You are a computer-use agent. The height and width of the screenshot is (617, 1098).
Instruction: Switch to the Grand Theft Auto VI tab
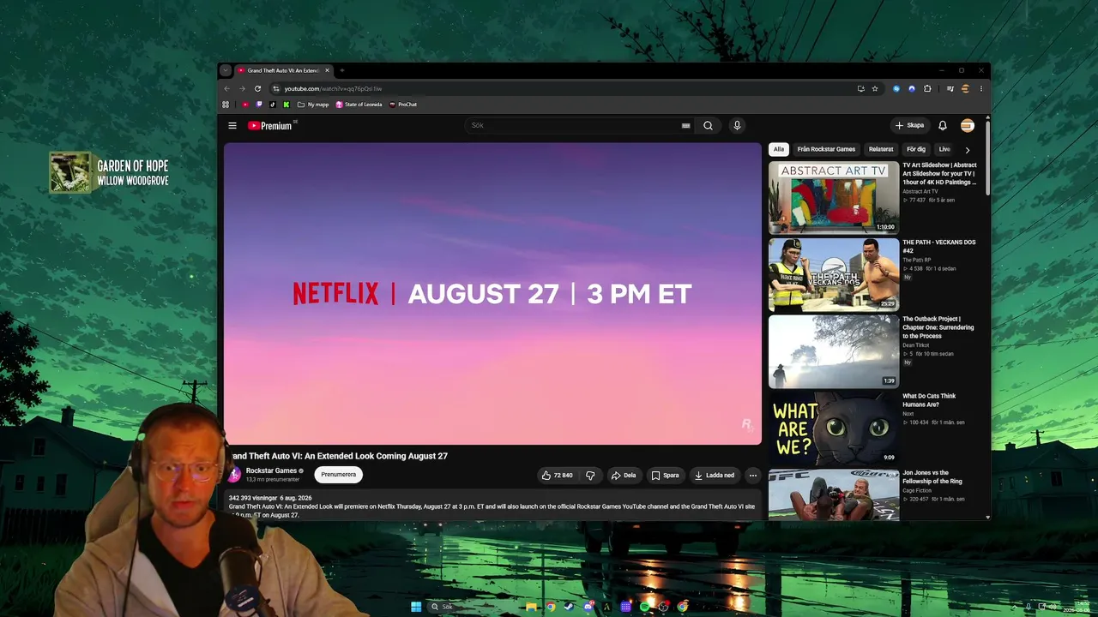(283, 70)
